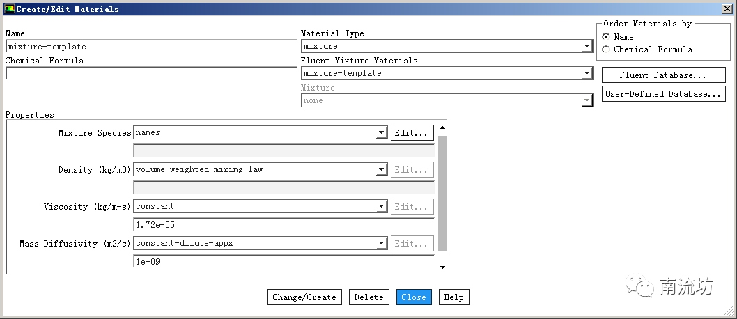This screenshot has height=319, width=737.
Task: Open the Fluent Database
Action: pos(663,75)
